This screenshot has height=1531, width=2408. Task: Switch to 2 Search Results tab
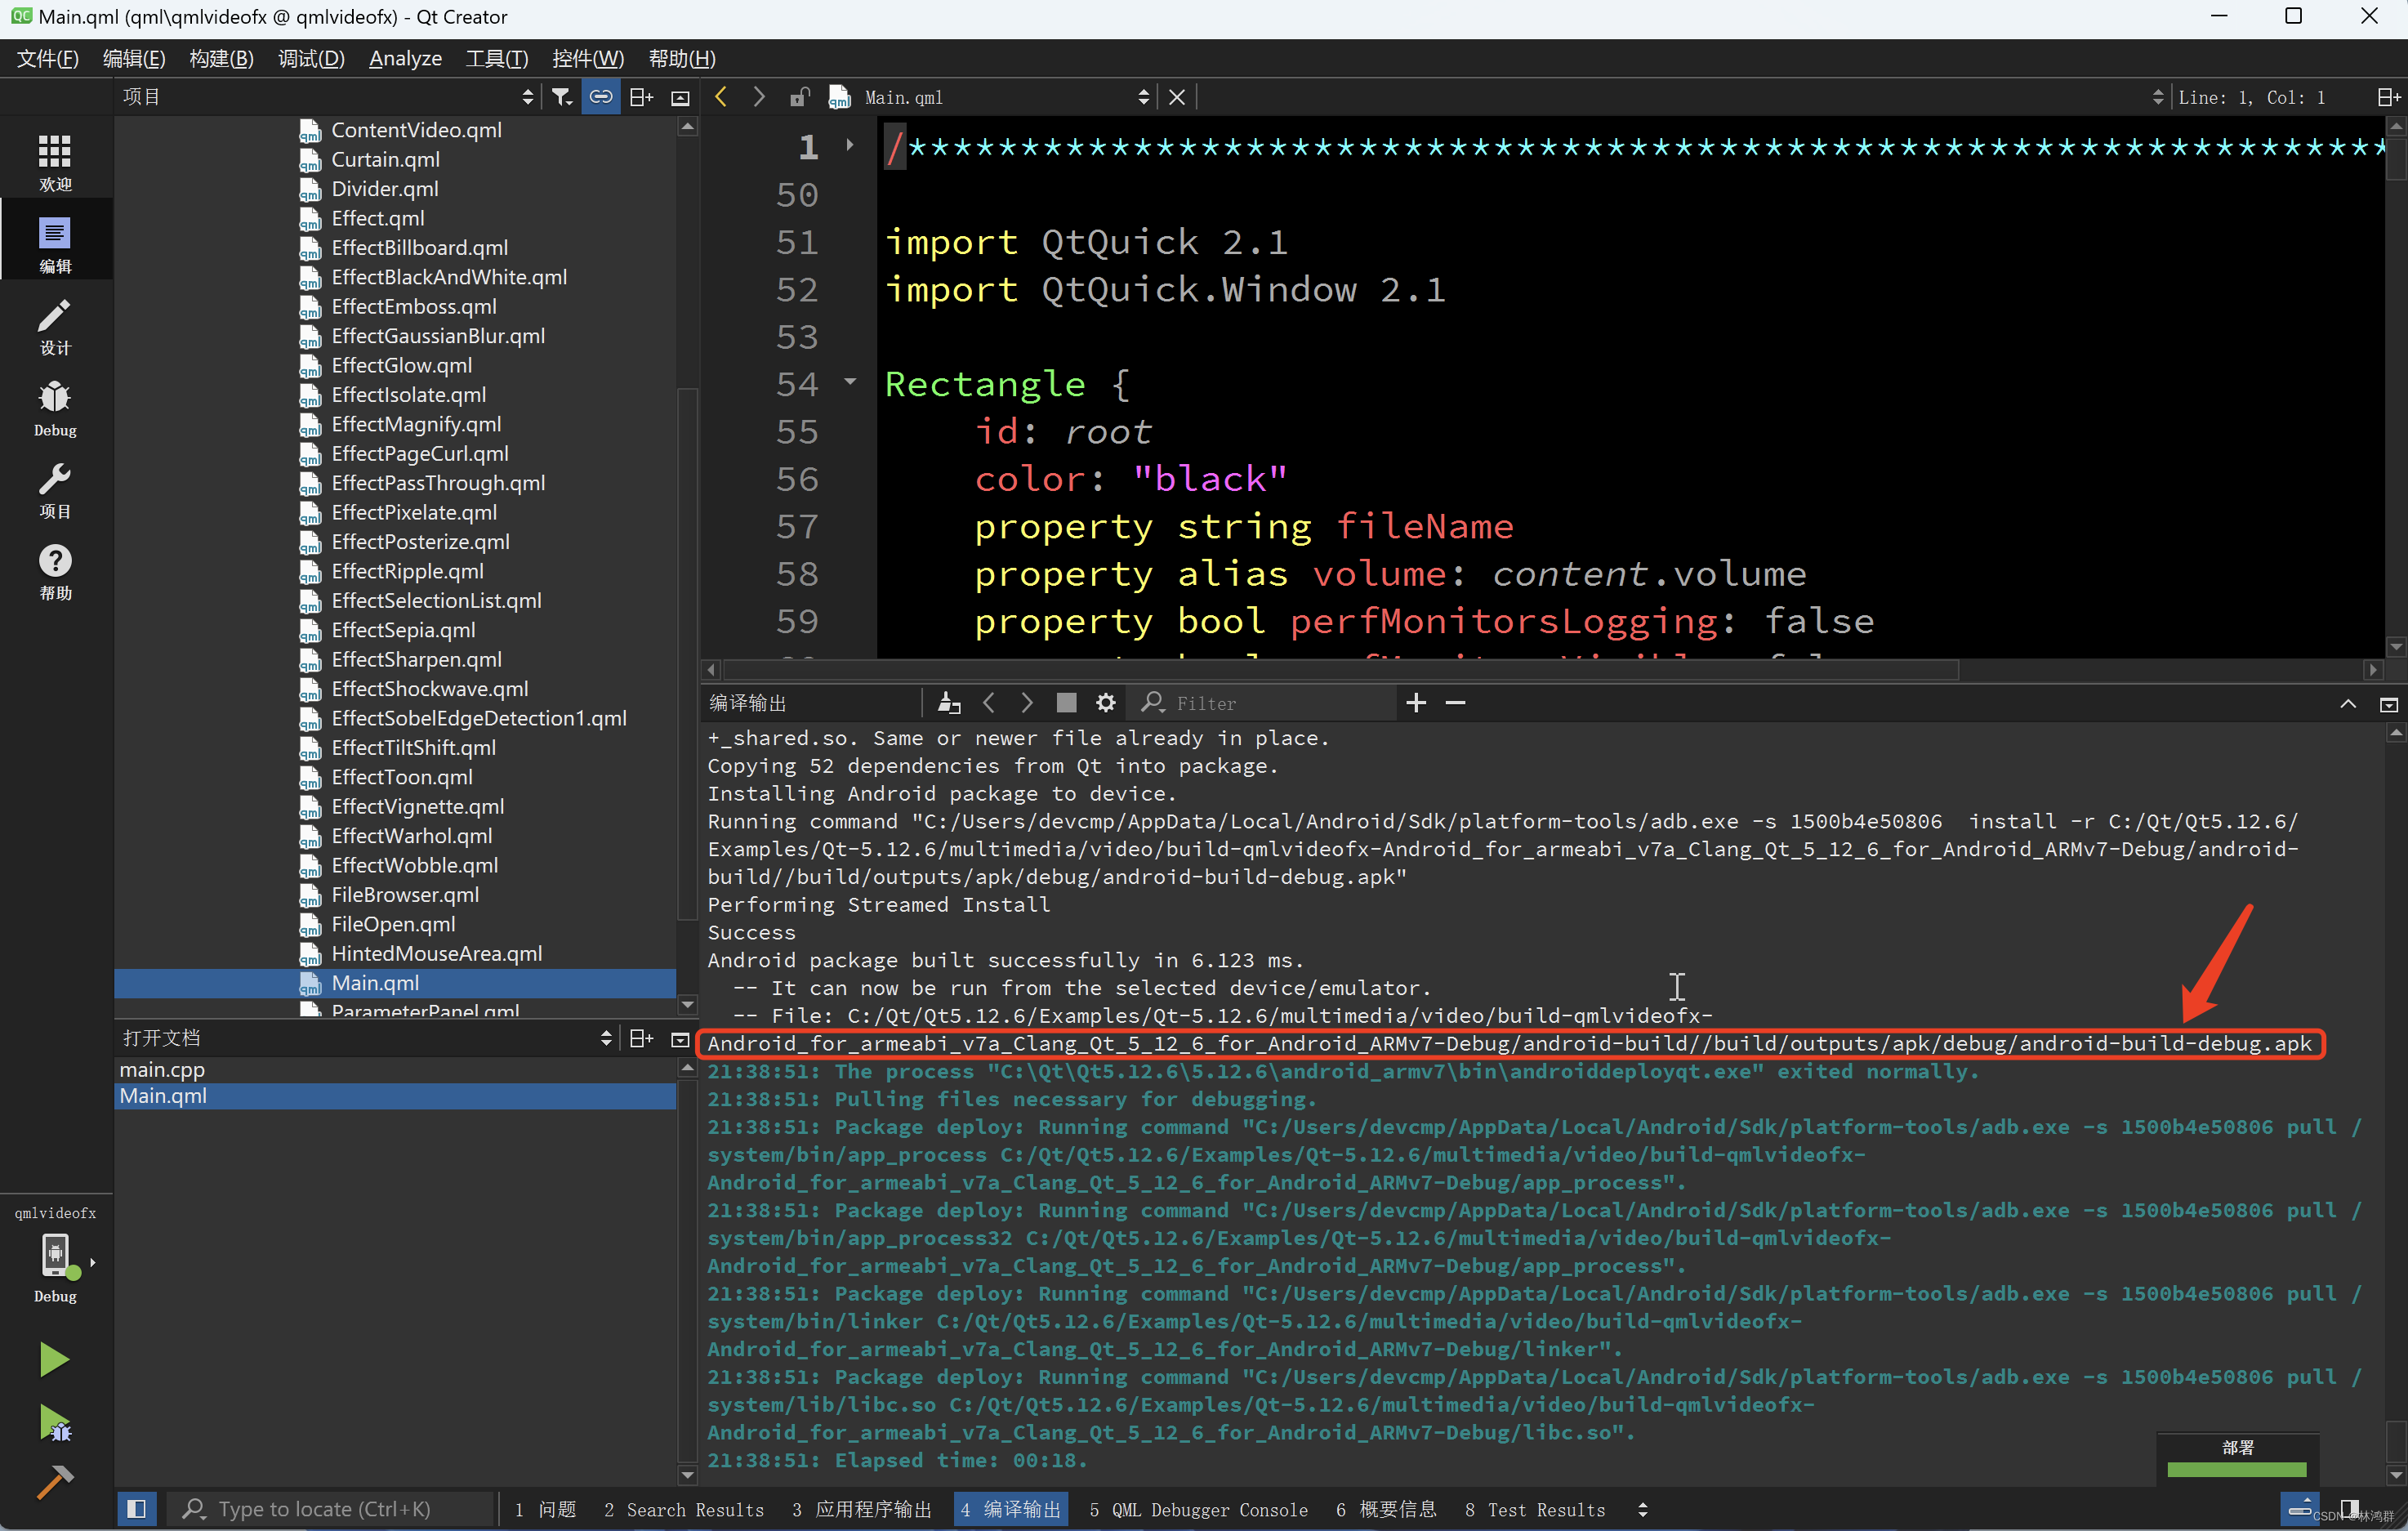tap(684, 1509)
